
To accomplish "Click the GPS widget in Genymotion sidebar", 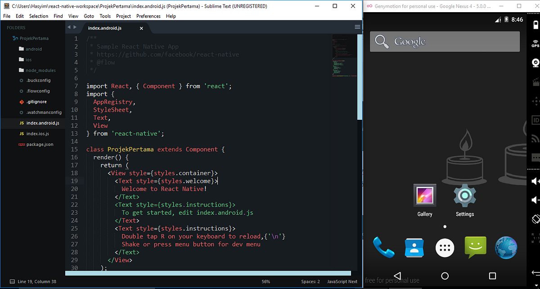I will [535, 43].
